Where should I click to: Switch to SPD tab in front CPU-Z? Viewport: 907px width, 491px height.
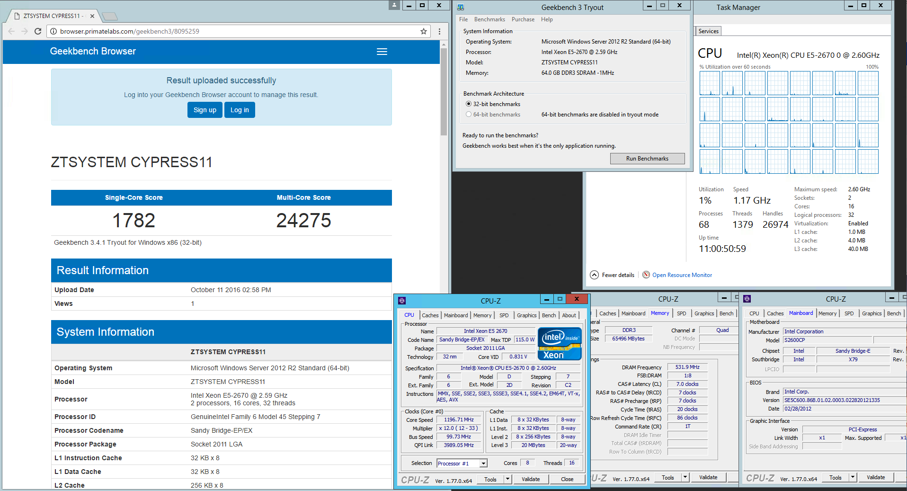[504, 315]
